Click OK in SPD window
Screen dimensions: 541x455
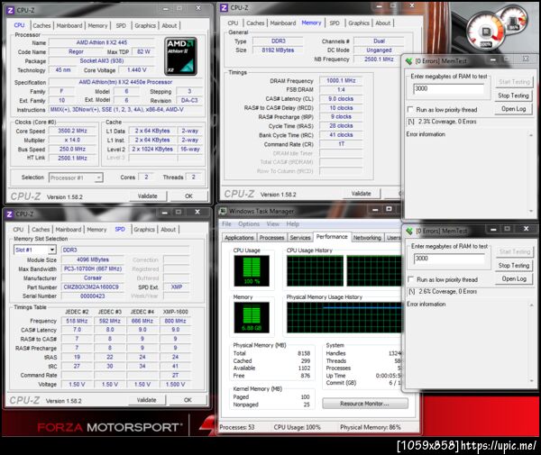point(188,400)
